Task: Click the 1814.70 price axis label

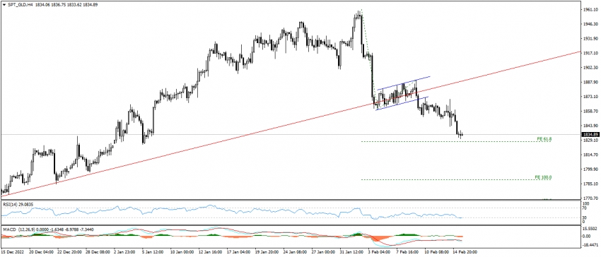Action: tap(590, 155)
